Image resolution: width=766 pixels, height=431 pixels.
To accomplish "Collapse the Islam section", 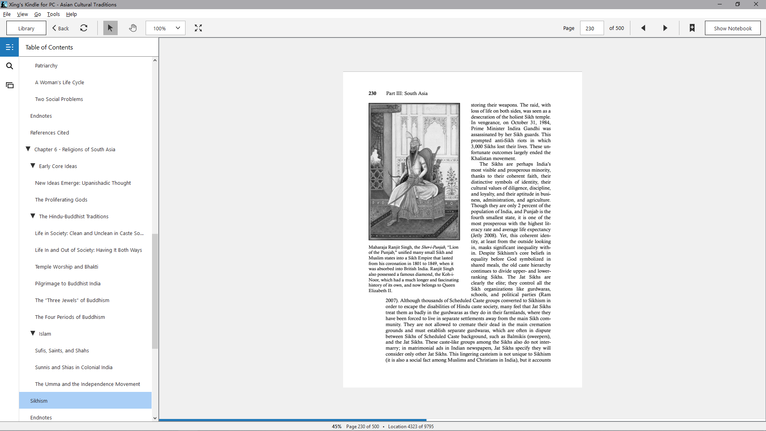I will click(x=33, y=333).
